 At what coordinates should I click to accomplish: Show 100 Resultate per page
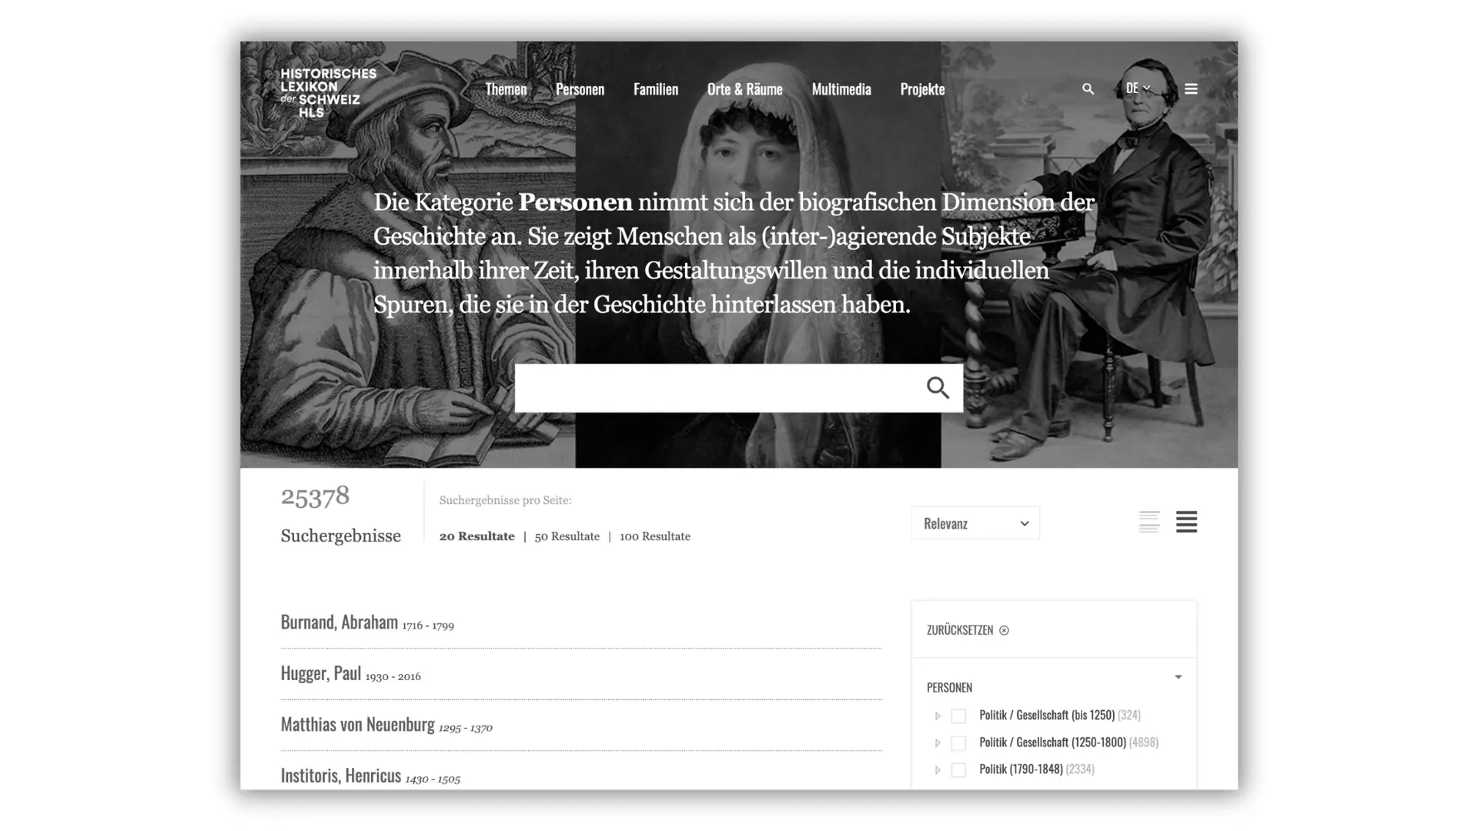[654, 536]
